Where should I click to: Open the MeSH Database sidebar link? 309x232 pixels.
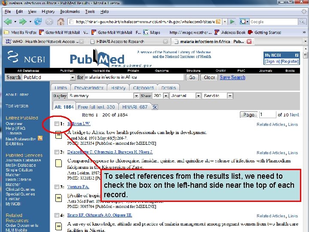click(21, 165)
